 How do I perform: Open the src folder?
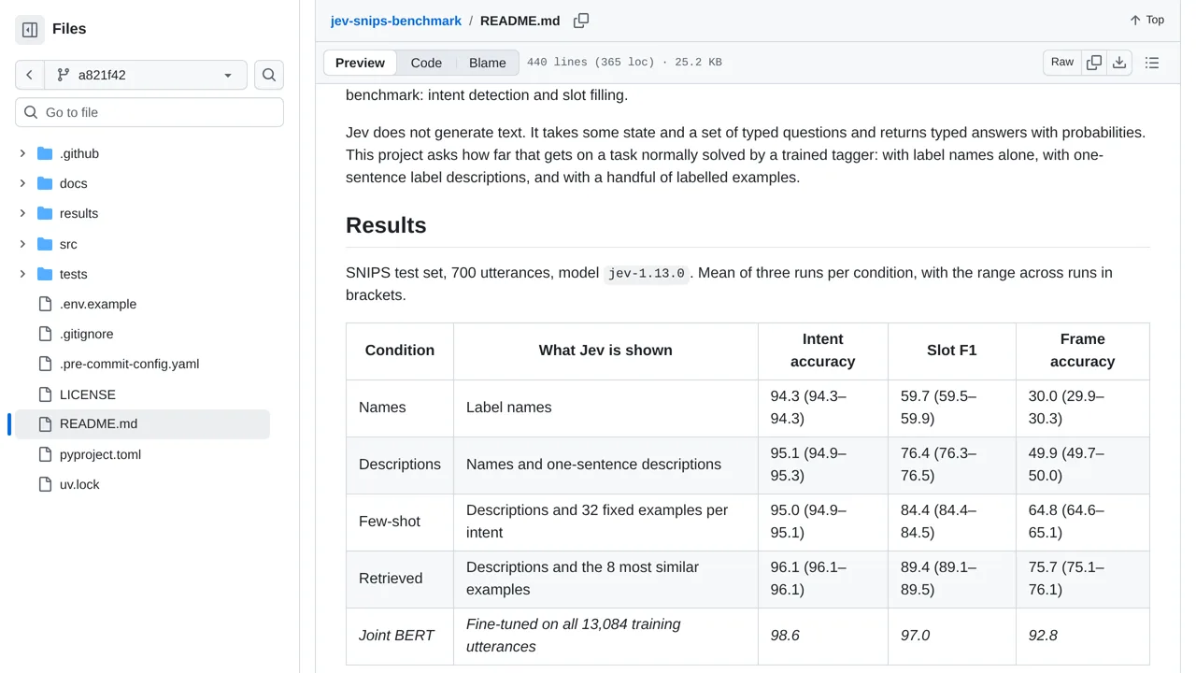tap(68, 244)
